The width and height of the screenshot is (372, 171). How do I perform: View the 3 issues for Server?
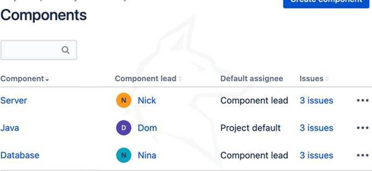point(316,100)
